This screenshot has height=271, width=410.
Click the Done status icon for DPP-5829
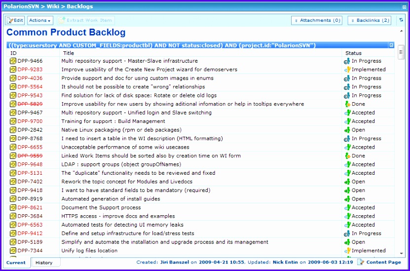[347, 104]
